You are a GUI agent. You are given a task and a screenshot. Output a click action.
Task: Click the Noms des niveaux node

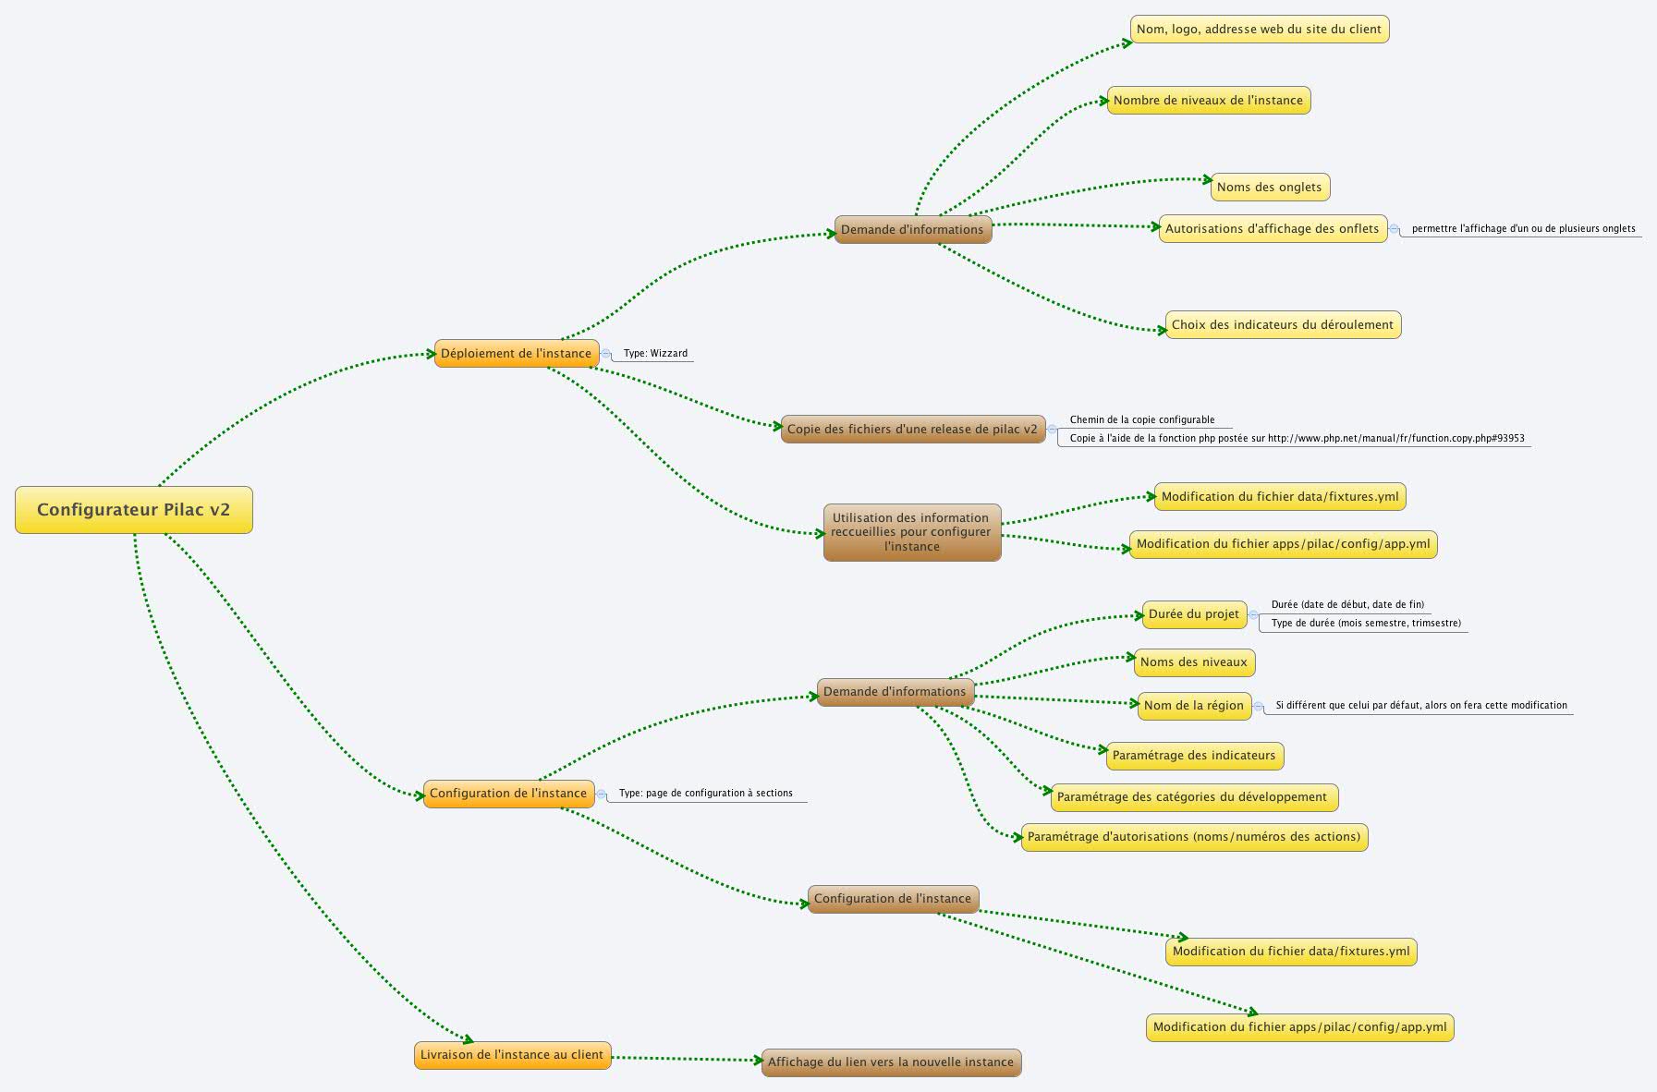coord(1193,662)
